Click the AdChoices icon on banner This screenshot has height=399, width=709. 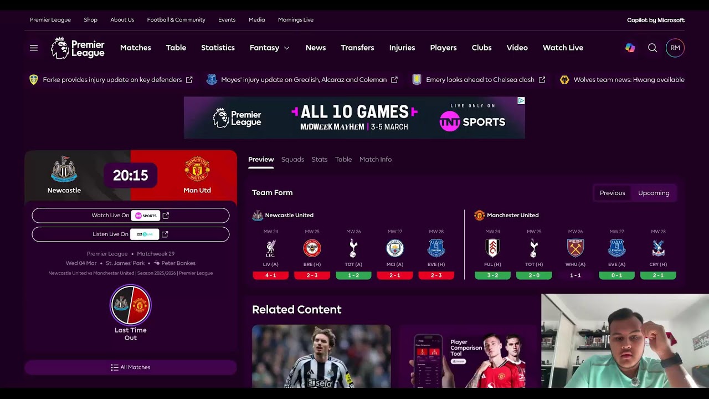(x=521, y=101)
